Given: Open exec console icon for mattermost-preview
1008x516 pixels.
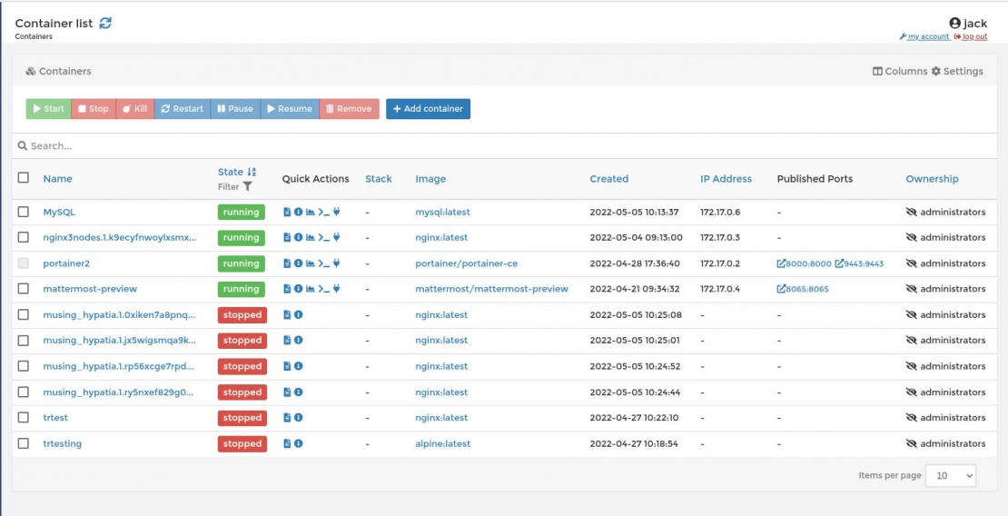Looking at the screenshot, I should (x=323, y=289).
